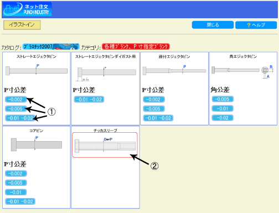Select -0.002 tolerance for ストレートエジェクタピン

(15, 100)
